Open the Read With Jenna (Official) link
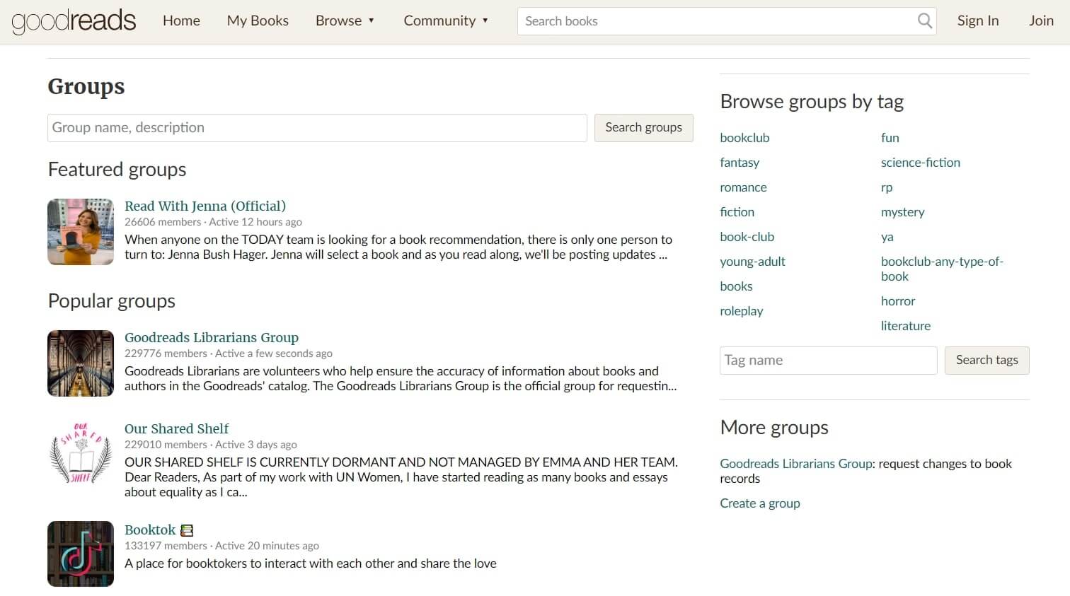Viewport: 1070px width, 596px height. 205,206
